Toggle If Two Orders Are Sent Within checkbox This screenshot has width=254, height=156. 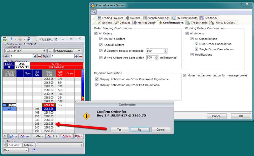click(101, 58)
